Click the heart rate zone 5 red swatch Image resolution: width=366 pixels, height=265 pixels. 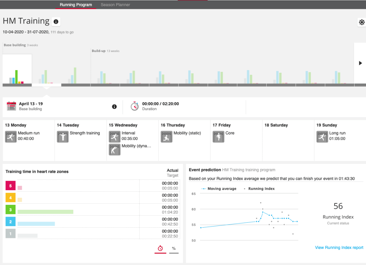coord(10,186)
